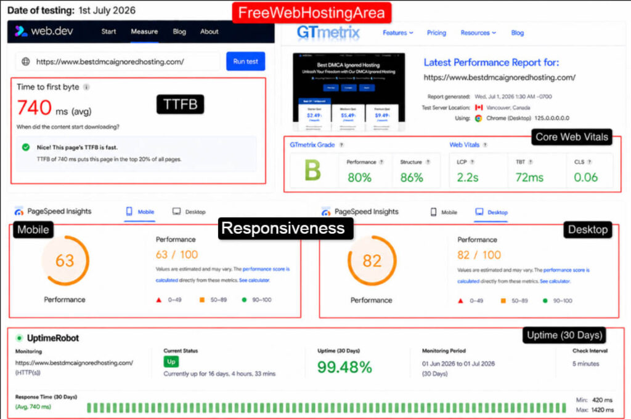Select Mobile tab in right PageSpeed panel

tap(444, 212)
